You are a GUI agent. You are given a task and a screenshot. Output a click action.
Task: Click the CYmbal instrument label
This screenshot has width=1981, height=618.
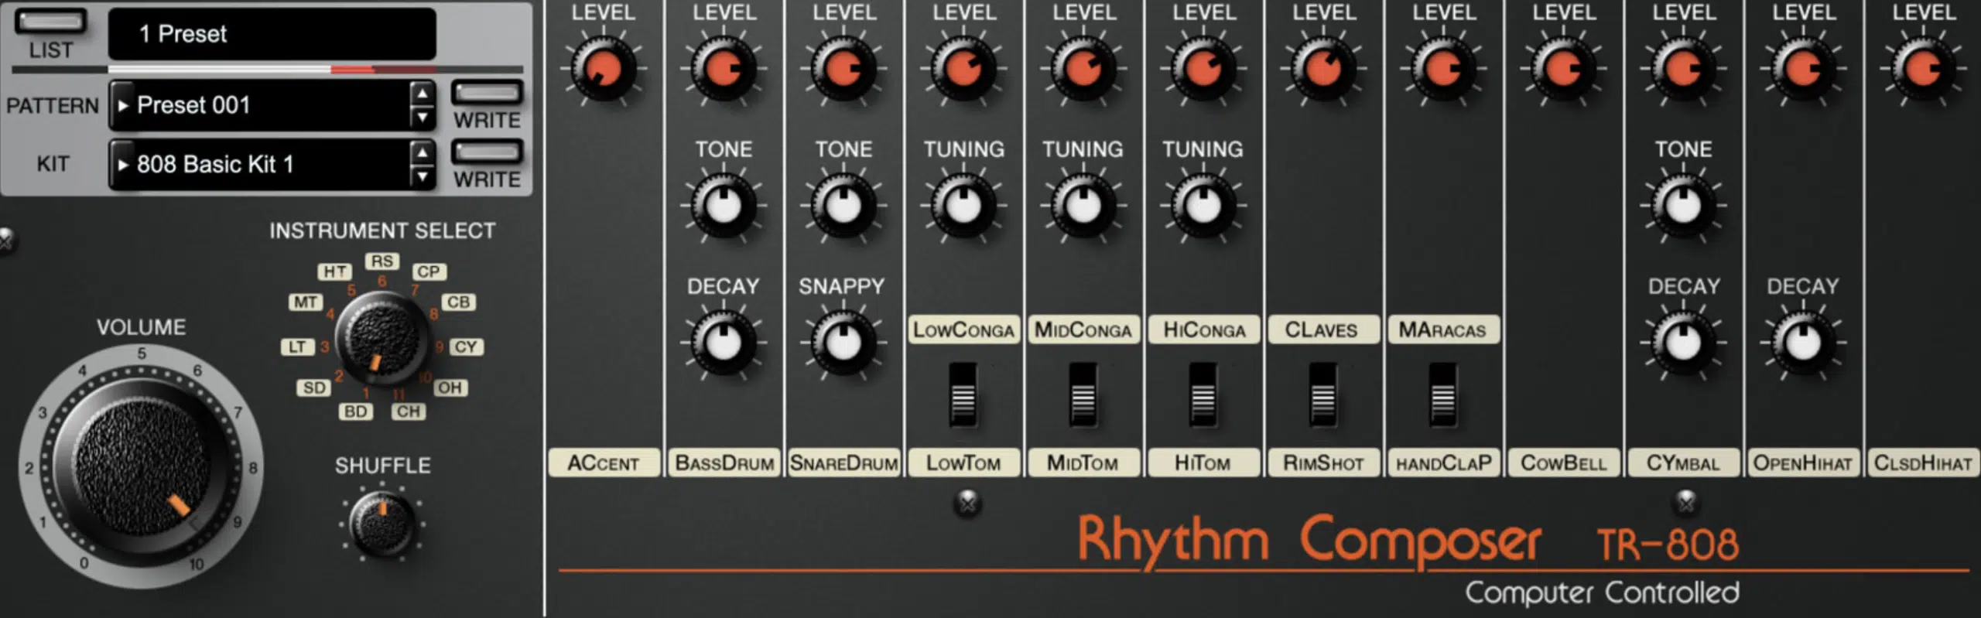click(1683, 463)
